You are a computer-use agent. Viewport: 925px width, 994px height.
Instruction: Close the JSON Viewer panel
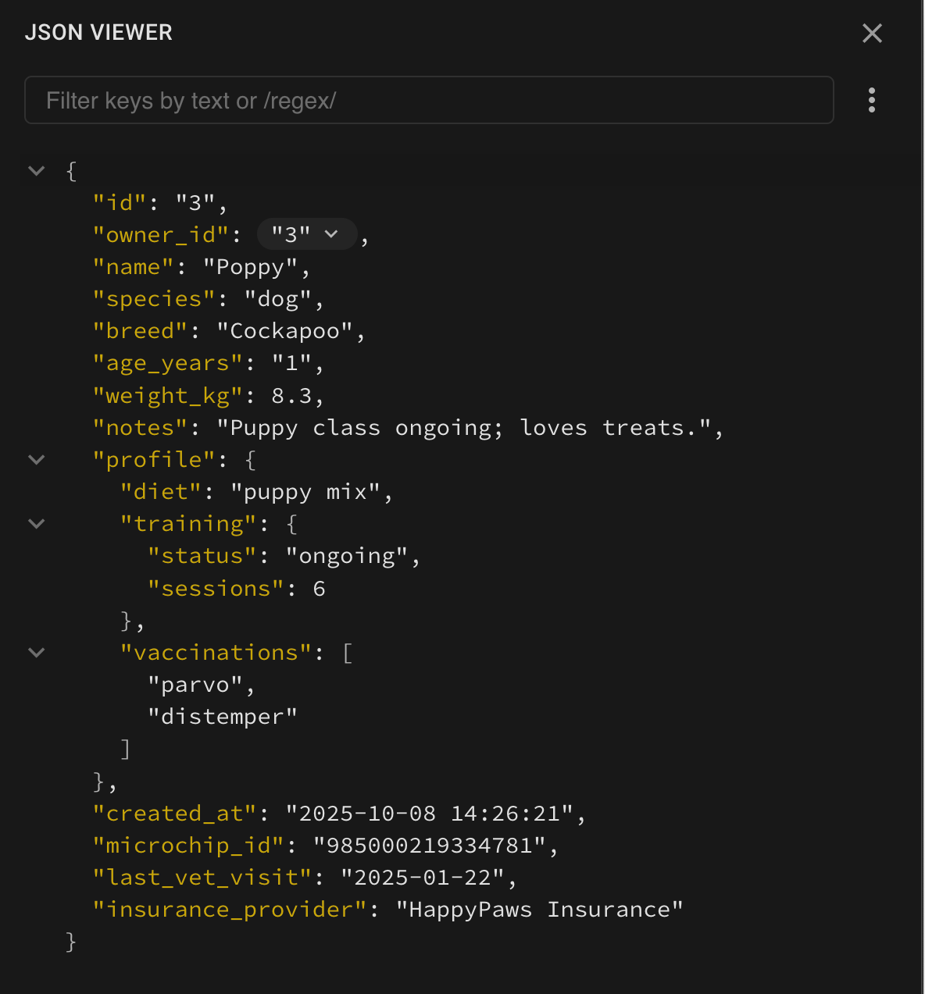pos(872,33)
